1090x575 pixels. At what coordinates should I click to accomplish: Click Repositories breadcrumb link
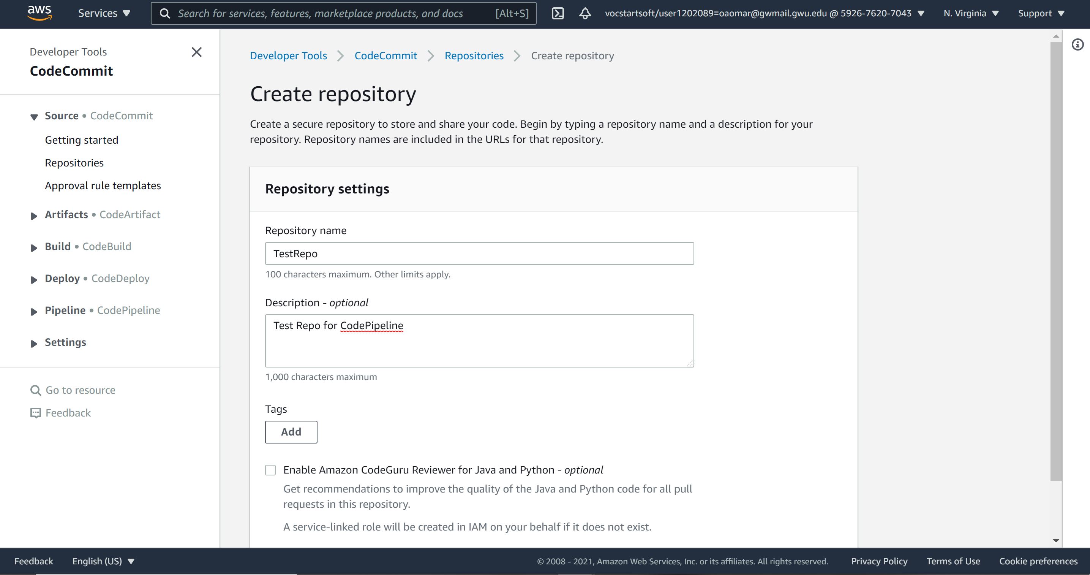pyautogui.click(x=474, y=56)
